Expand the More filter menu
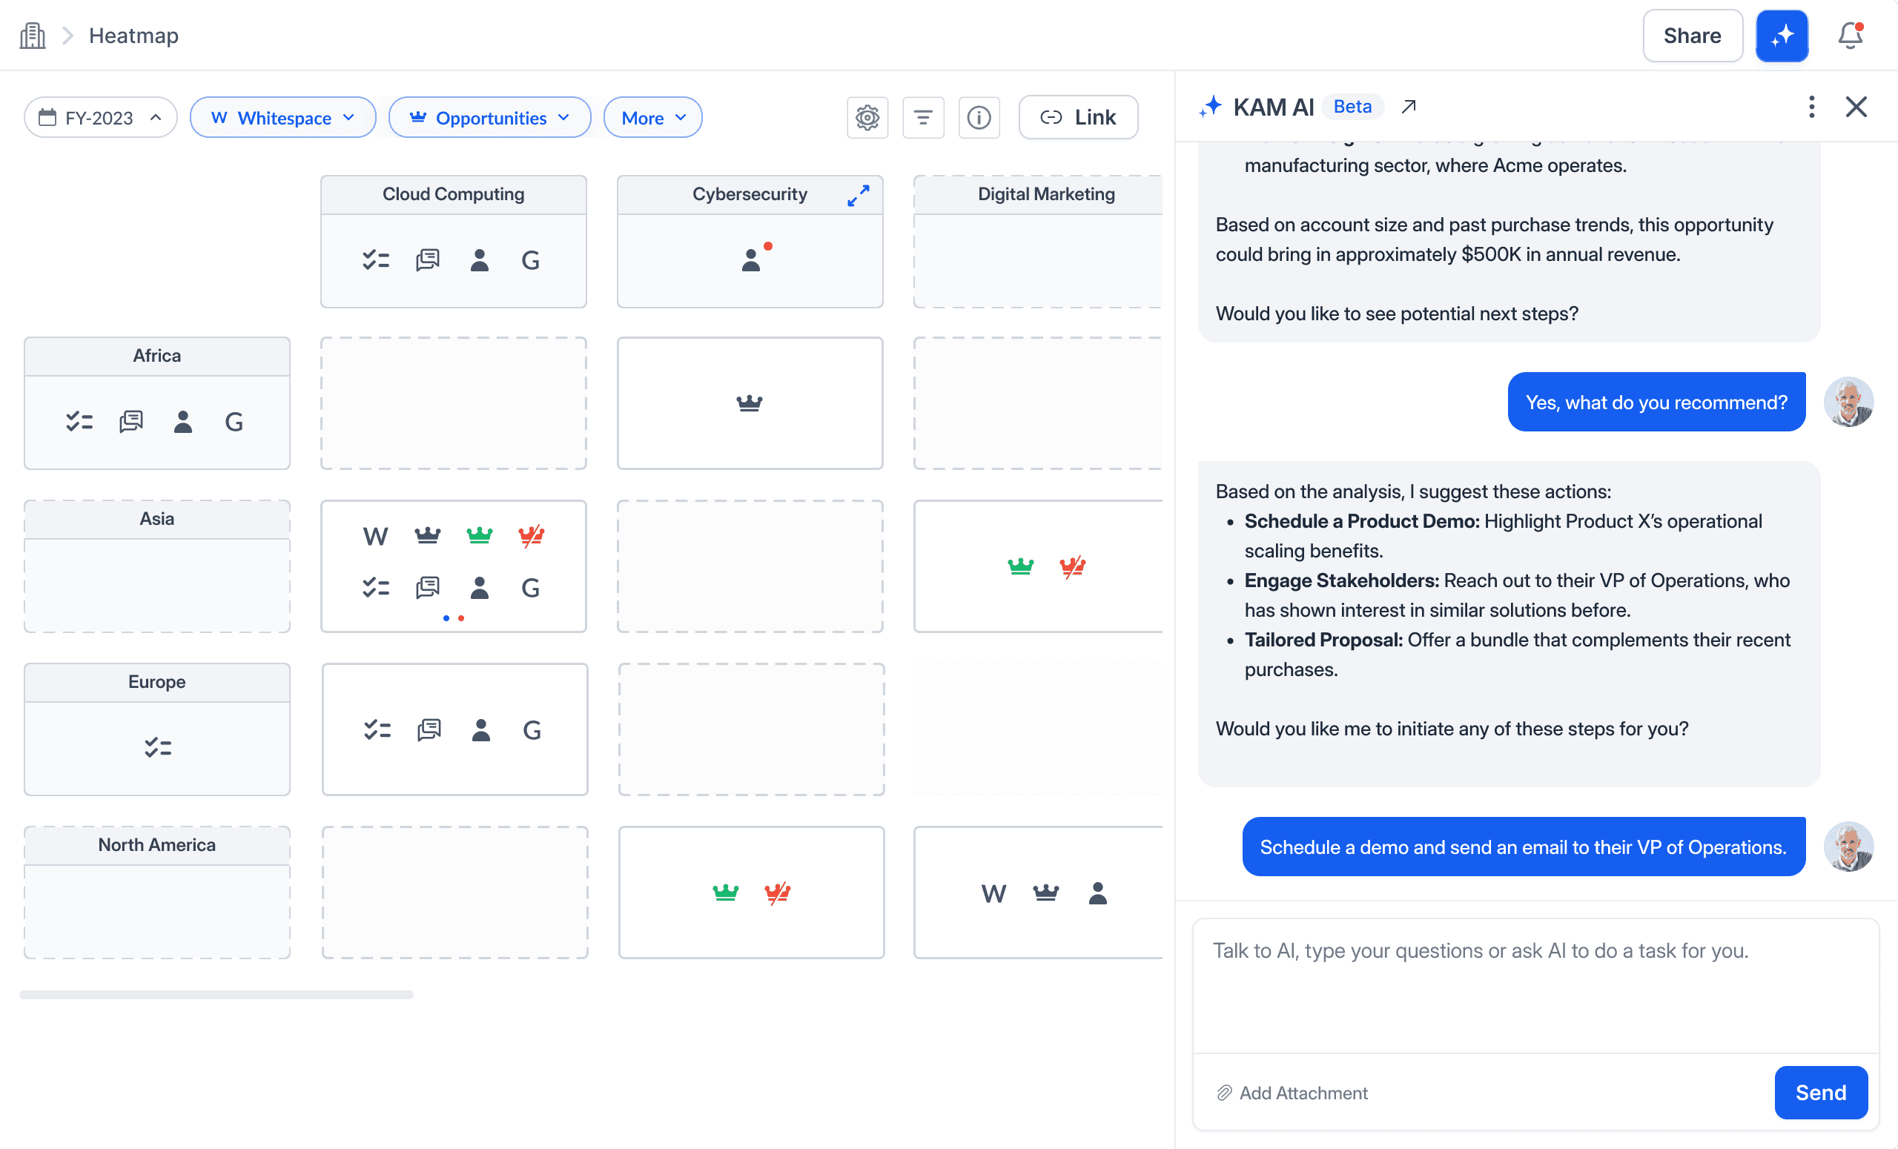 click(x=652, y=118)
